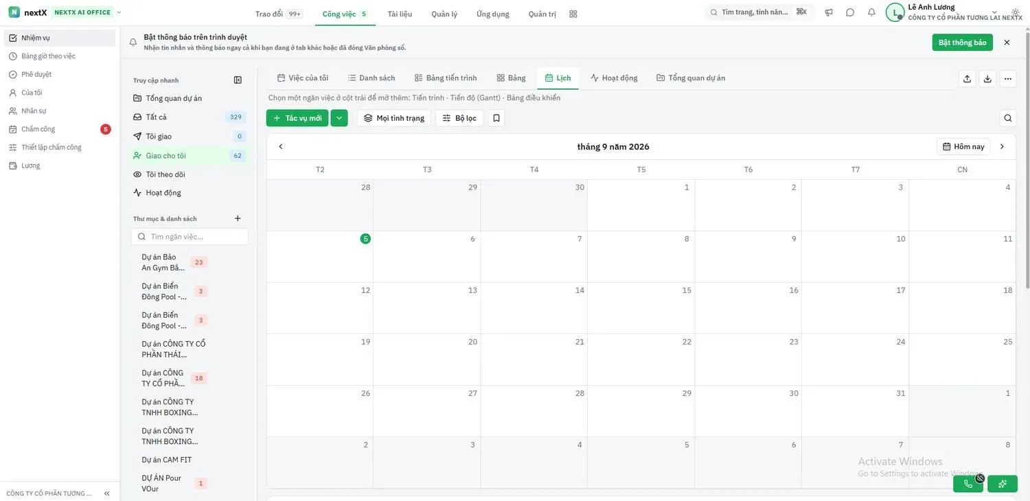Open the notifications bell in header
The image size is (1030, 501).
point(871,12)
